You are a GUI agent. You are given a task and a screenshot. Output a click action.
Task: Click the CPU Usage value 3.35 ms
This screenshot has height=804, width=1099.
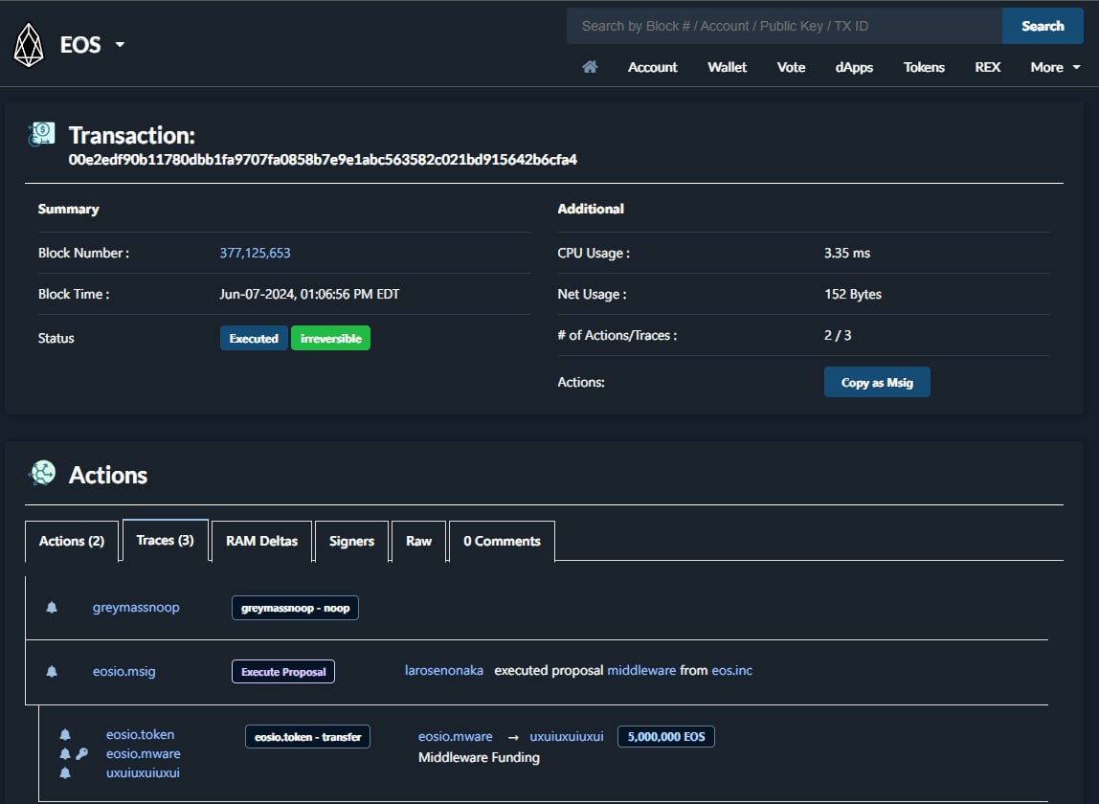point(846,253)
